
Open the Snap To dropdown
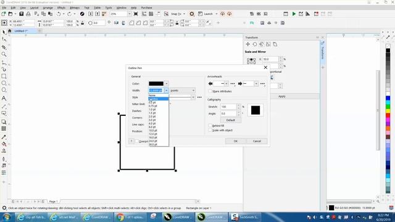click(x=184, y=14)
